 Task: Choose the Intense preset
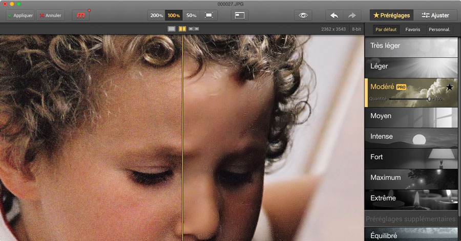click(411, 138)
